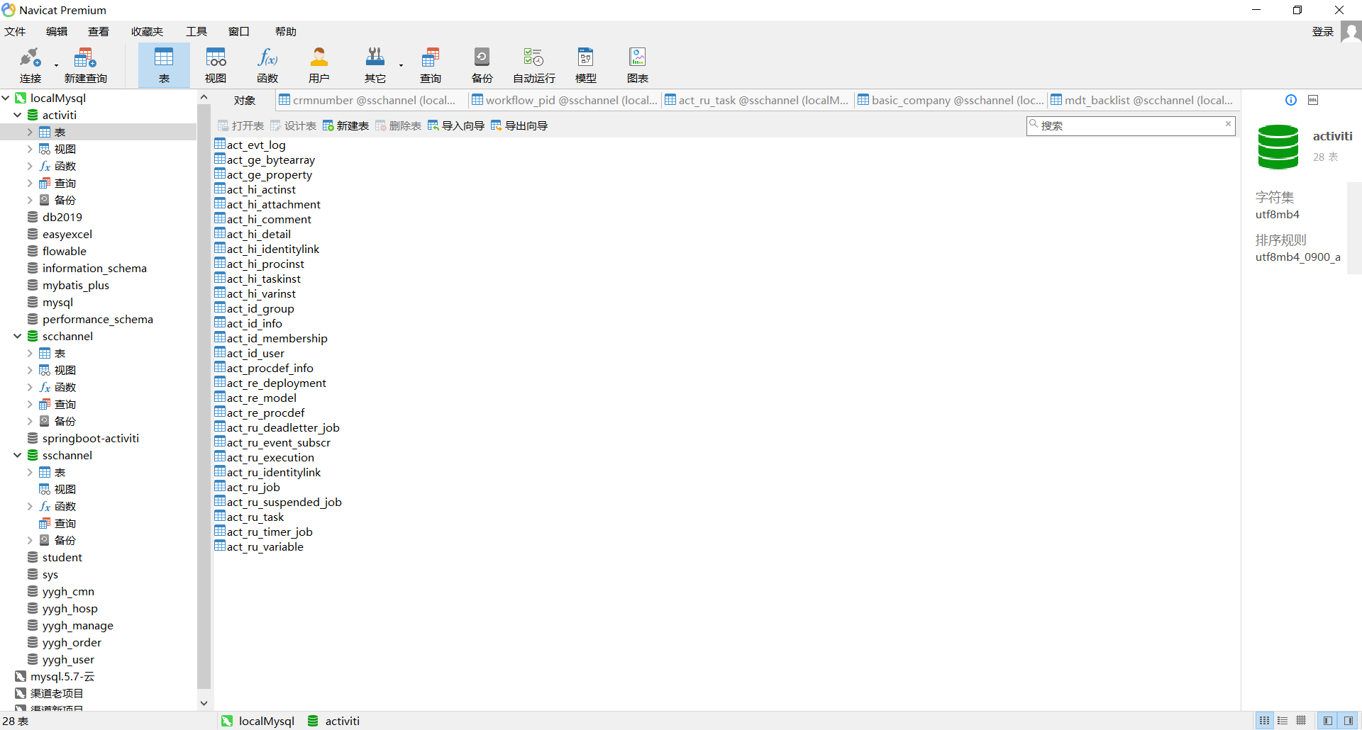This screenshot has height=730, width=1362.
Task: Click the 其它 toolbar icon
Action: (x=375, y=64)
